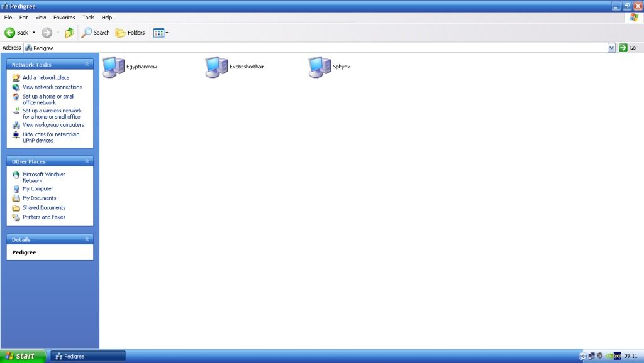The height and width of the screenshot is (363, 644).
Task: Click Add a network place link
Action: pyautogui.click(x=46, y=78)
